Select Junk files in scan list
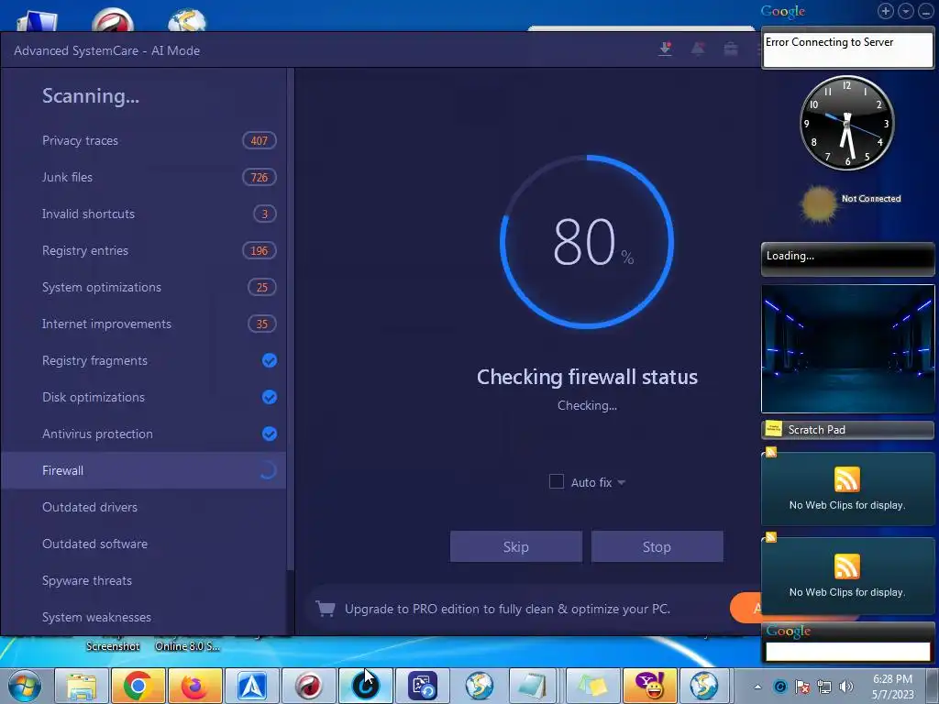Viewport: 939px width, 704px height. point(144,177)
